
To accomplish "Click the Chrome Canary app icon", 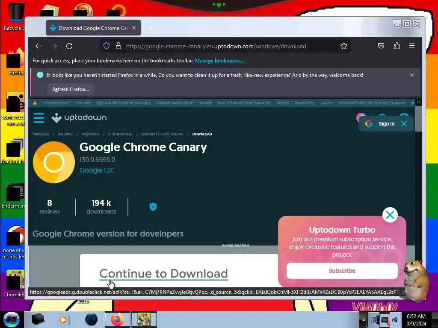I will [x=53, y=162].
